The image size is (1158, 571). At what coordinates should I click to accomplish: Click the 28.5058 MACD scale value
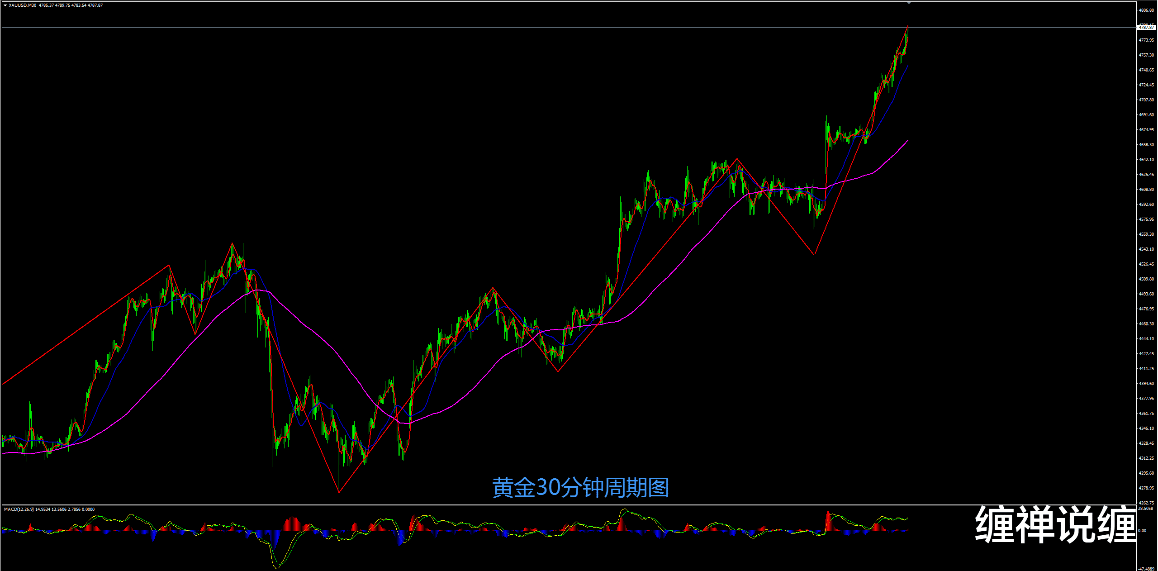coord(1146,509)
